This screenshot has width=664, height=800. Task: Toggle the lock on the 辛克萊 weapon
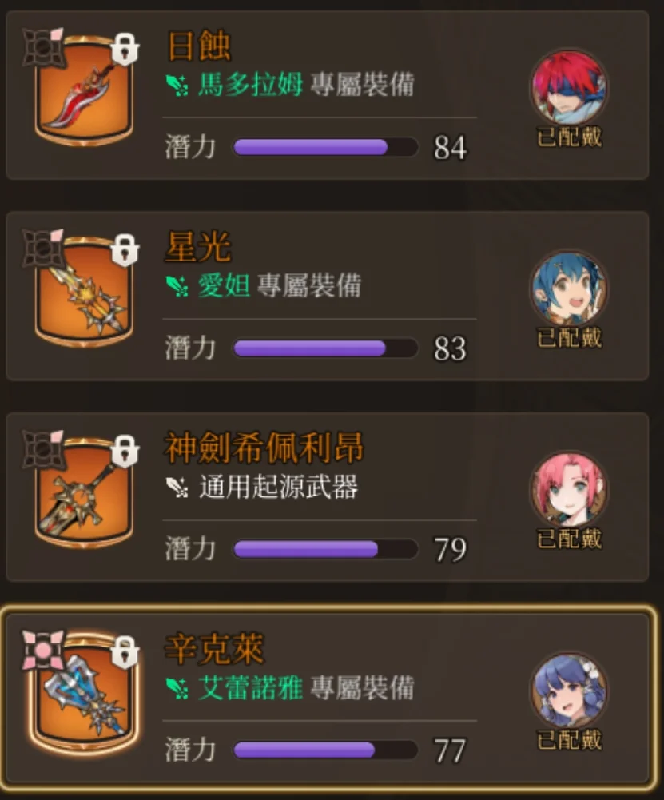(x=125, y=652)
